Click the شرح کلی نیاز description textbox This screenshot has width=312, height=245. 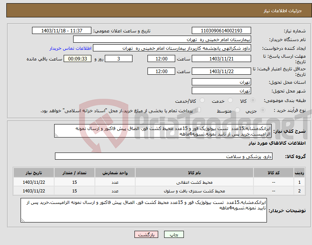163,131
